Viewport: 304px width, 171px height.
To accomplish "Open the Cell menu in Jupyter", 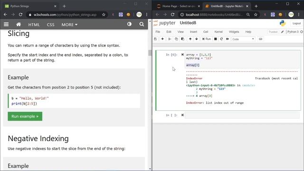I will pos(206,32).
